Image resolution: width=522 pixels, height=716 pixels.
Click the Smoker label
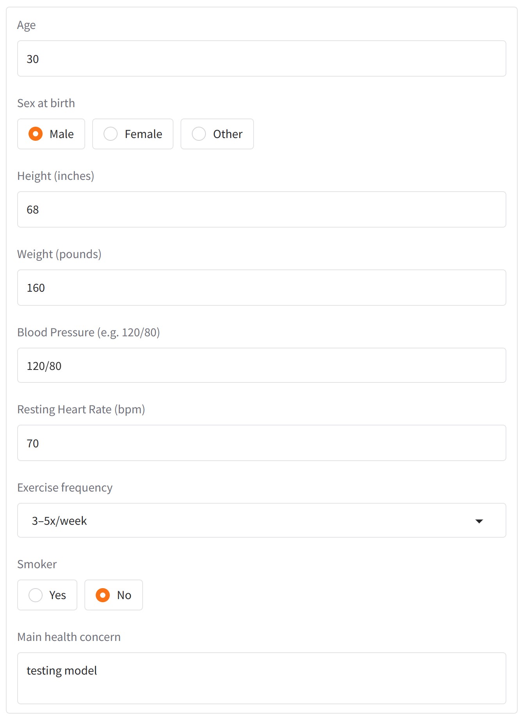tap(36, 564)
